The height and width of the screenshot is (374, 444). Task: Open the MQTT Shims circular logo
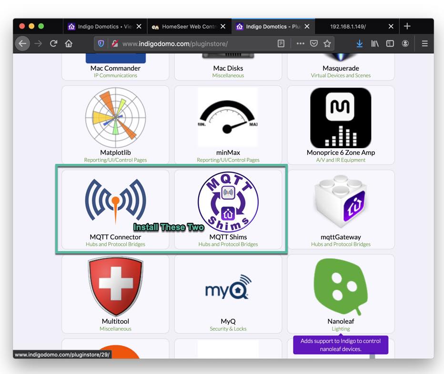(228, 202)
